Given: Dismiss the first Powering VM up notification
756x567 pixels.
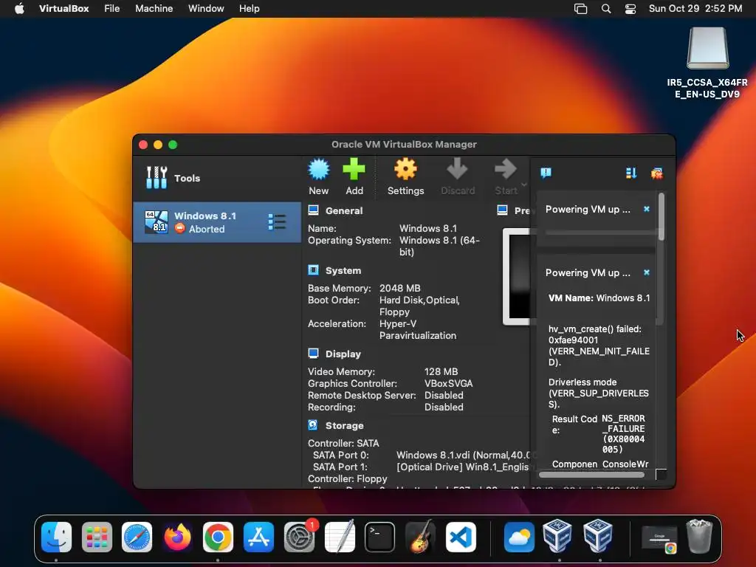Looking at the screenshot, I should (647, 209).
